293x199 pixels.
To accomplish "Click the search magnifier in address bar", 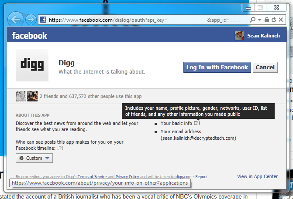I will point(253,20).
